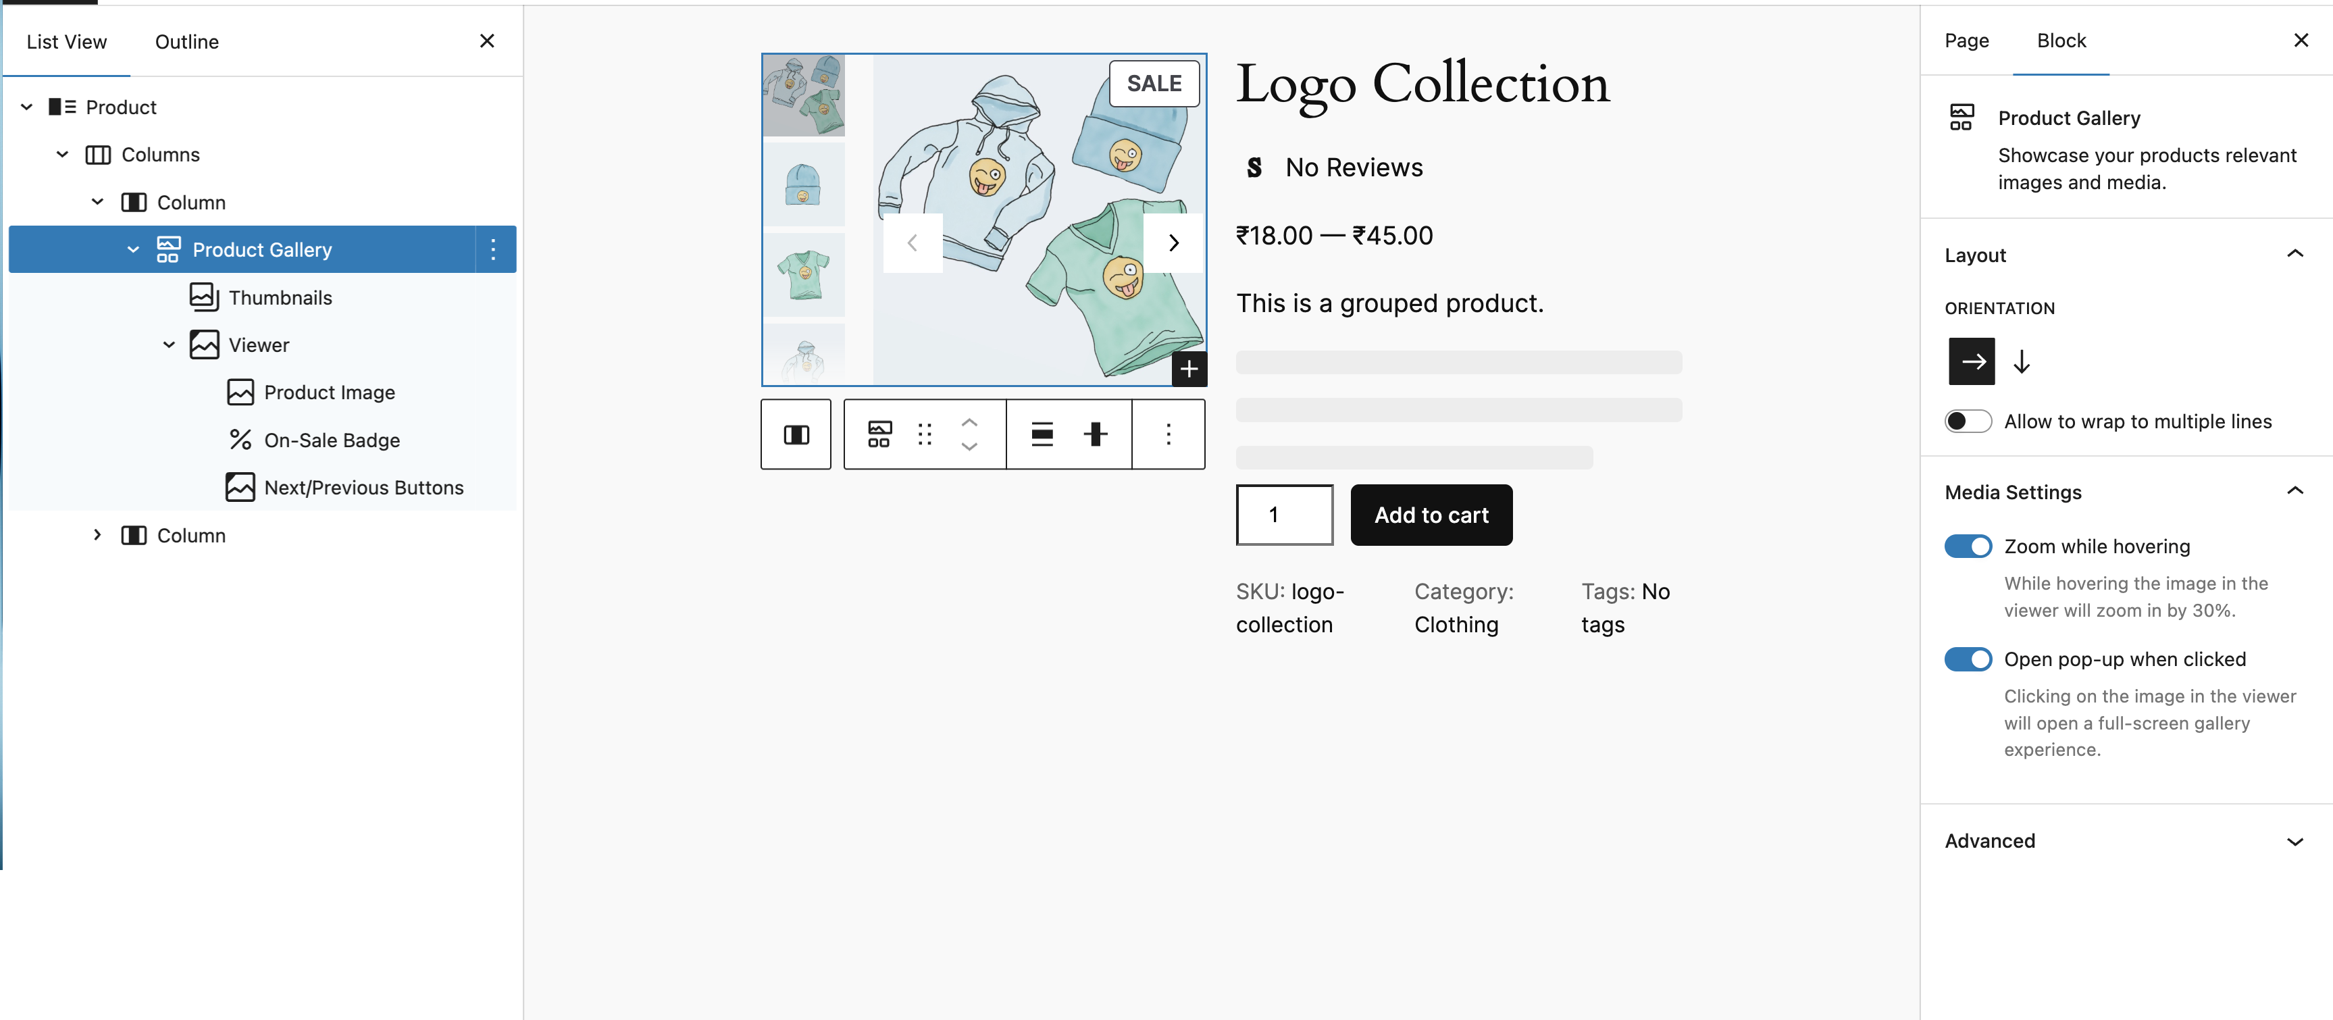Click the Product Gallery block type icon in toolbar
Screen dimensions: 2333x1020
879,435
